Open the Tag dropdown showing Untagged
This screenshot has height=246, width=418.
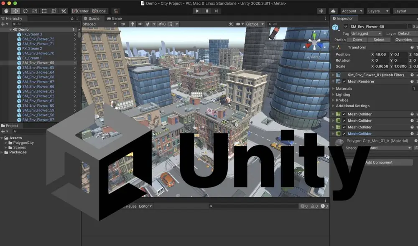pyautogui.click(x=366, y=33)
